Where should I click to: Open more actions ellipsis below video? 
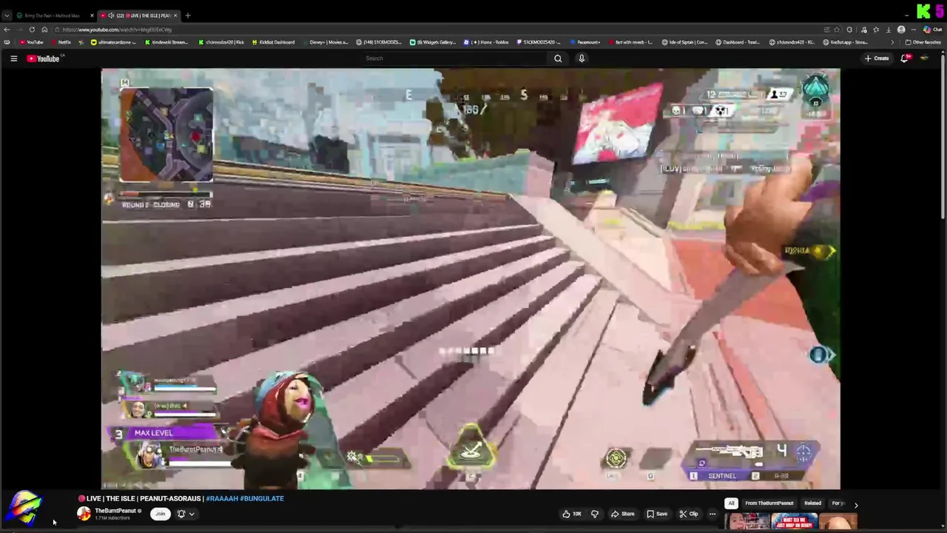pyautogui.click(x=712, y=514)
